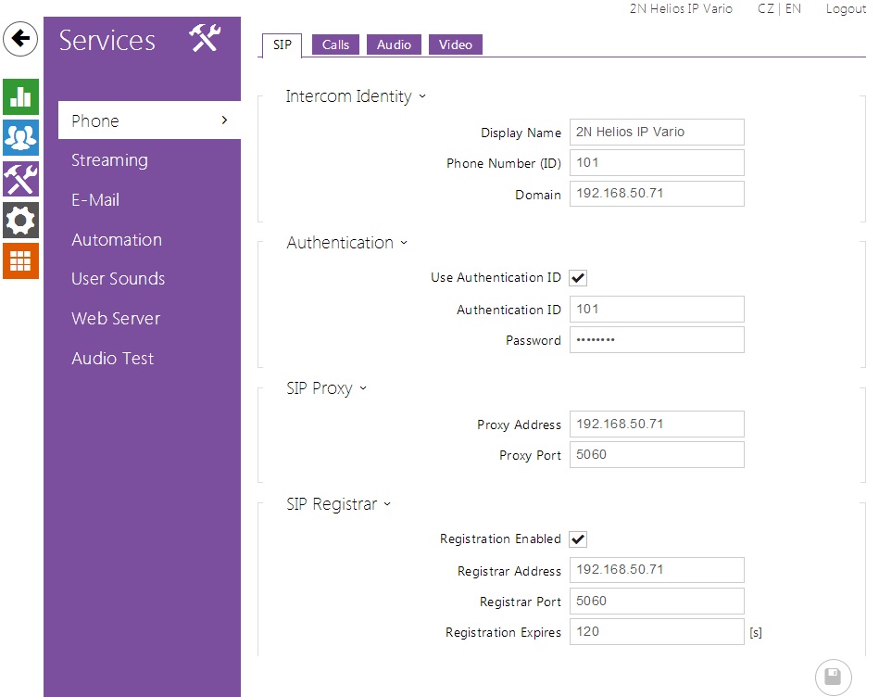Open the green Status chart icon
Image resolution: width=879 pixels, height=697 pixels.
[x=20, y=96]
